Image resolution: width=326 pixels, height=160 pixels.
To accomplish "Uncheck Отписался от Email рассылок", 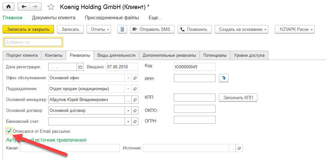I will [9, 131].
